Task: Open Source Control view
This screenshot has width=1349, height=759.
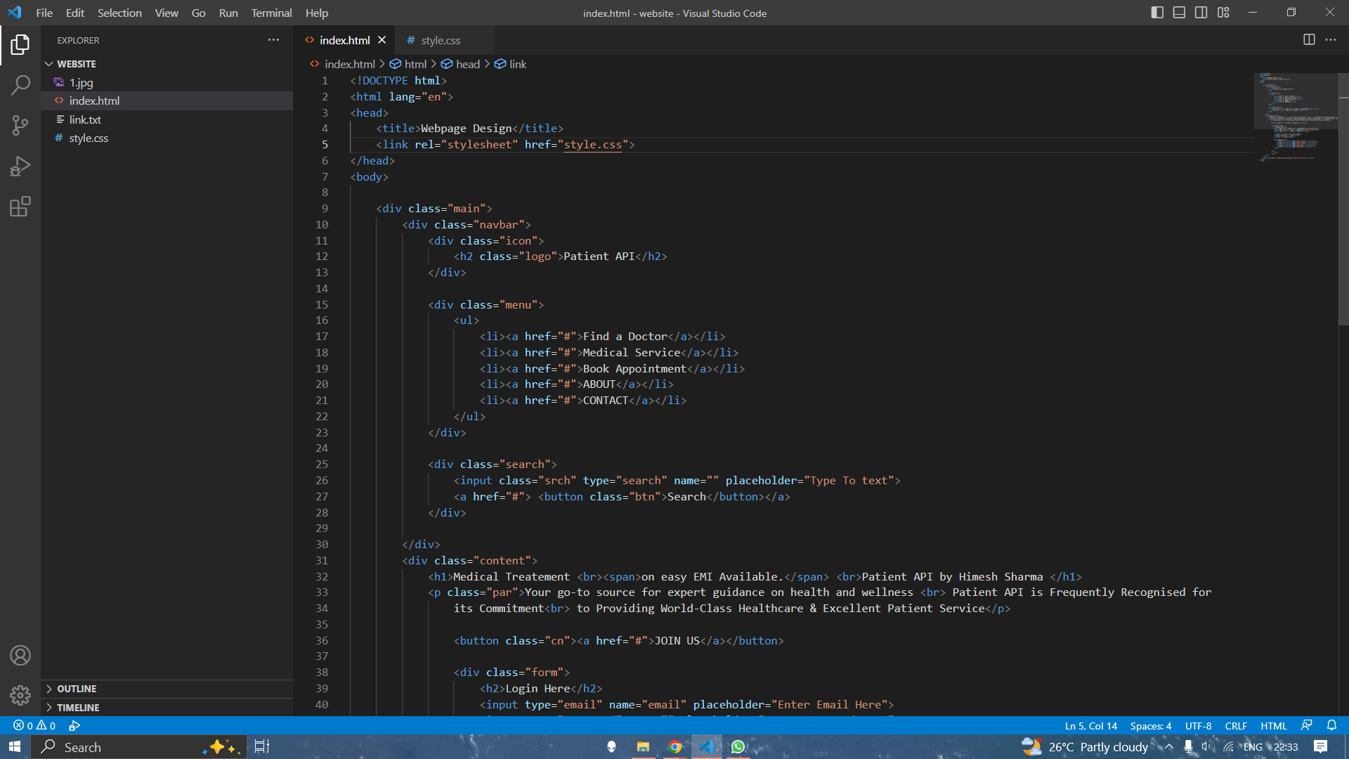Action: point(20,126)
